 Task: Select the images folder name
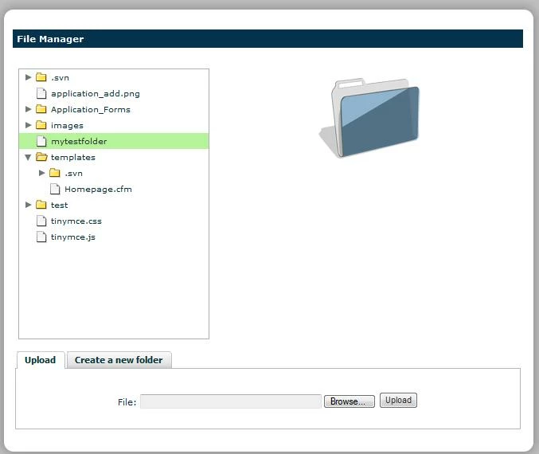click(x=67, y=126)
